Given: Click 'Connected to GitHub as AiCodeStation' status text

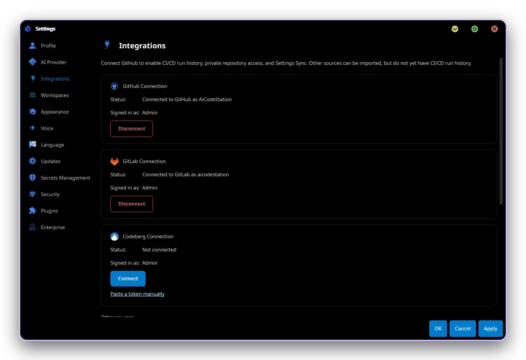Looking at the screenshot, I should click(x=187, y=99).
